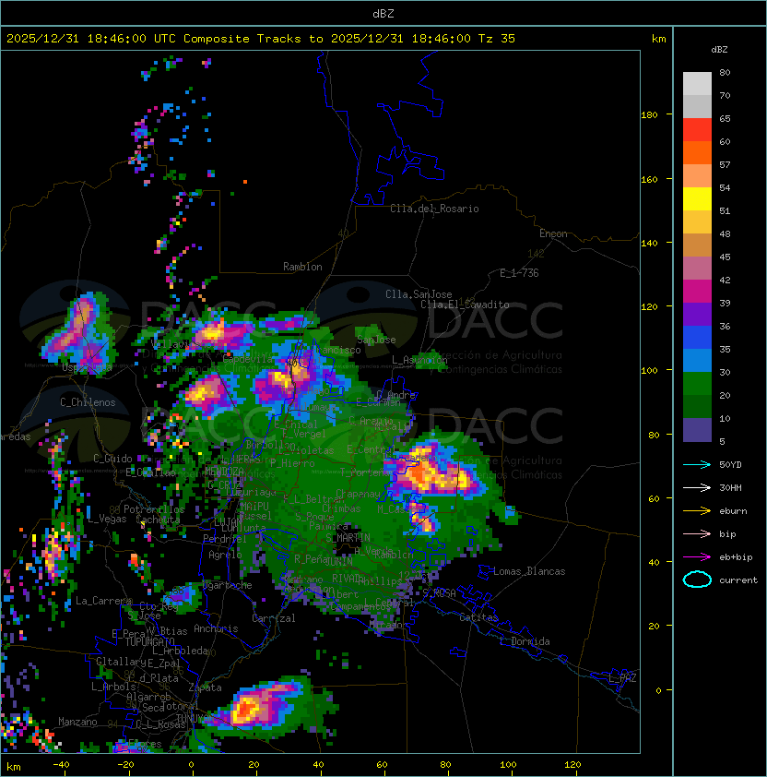
Task: Click the 'eburn' legend label
Action: point(733,511)
